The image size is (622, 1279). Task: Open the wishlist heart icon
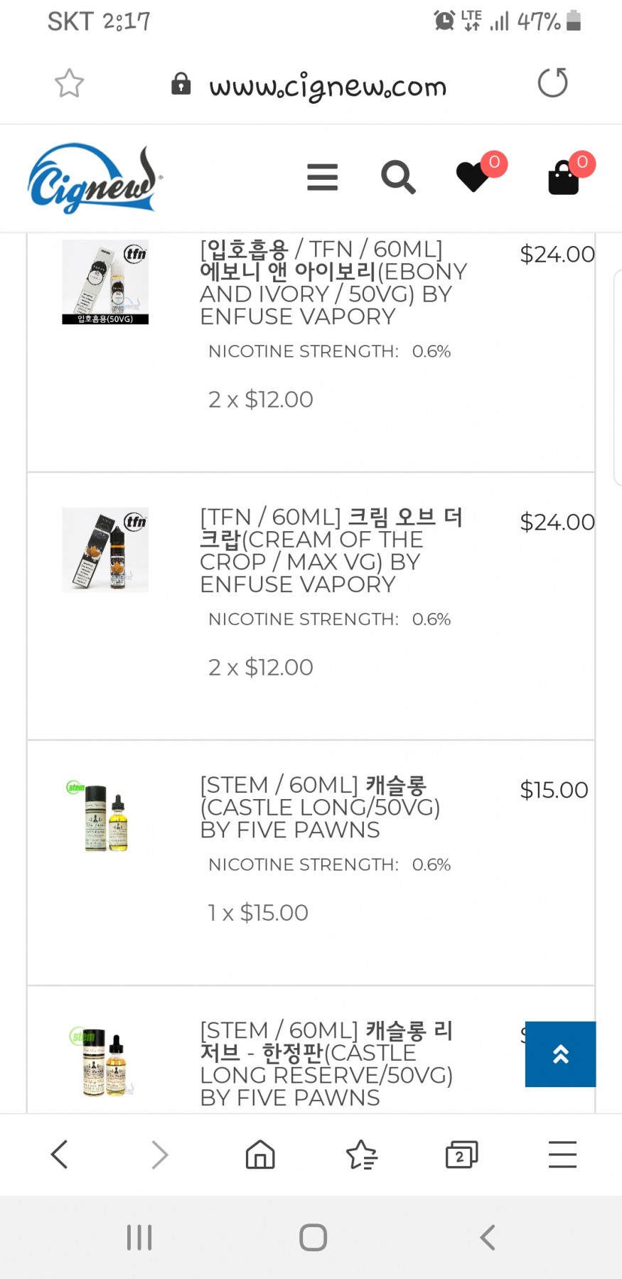click(473, 176)
